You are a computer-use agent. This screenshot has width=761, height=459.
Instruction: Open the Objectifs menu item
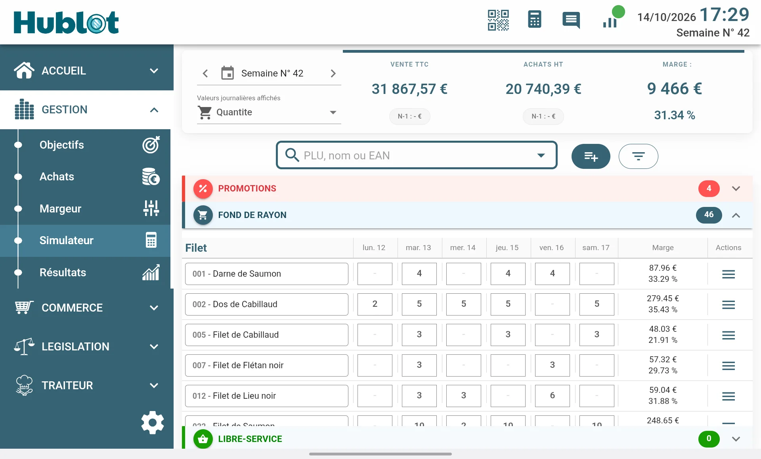(x=85, y=145)
